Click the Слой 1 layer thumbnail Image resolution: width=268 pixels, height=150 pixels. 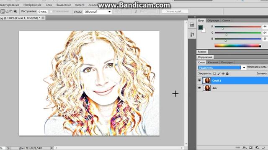point(206,80)
